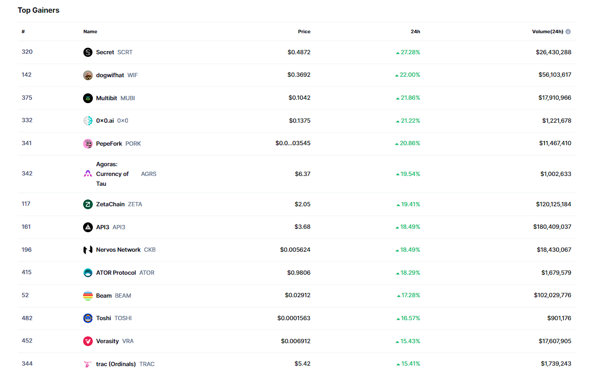Sort by the 24h column header
The height and width of the screenshot is (372, 600).
[x=415, y=32]
